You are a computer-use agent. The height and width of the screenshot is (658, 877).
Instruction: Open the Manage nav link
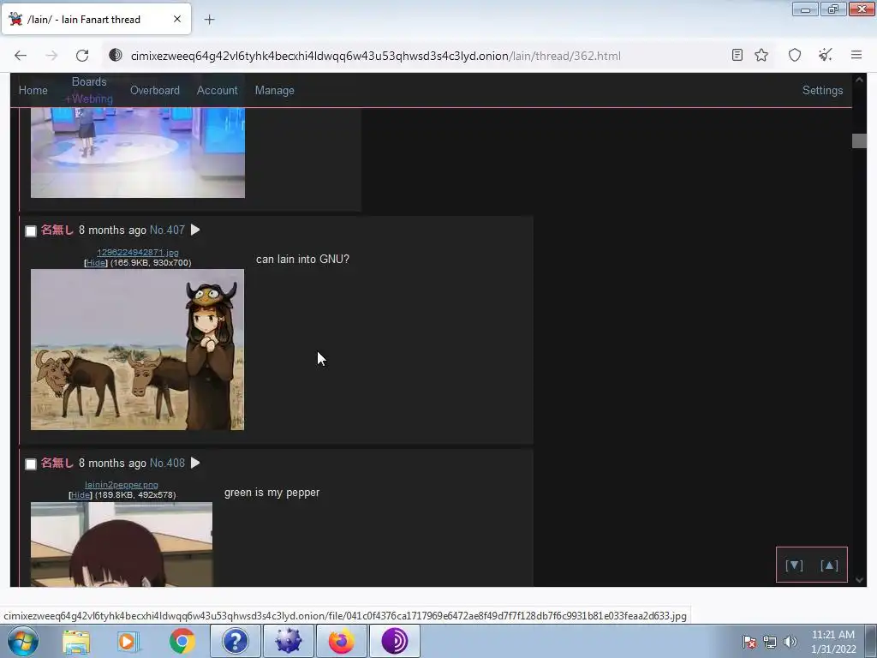coord(275,90)
